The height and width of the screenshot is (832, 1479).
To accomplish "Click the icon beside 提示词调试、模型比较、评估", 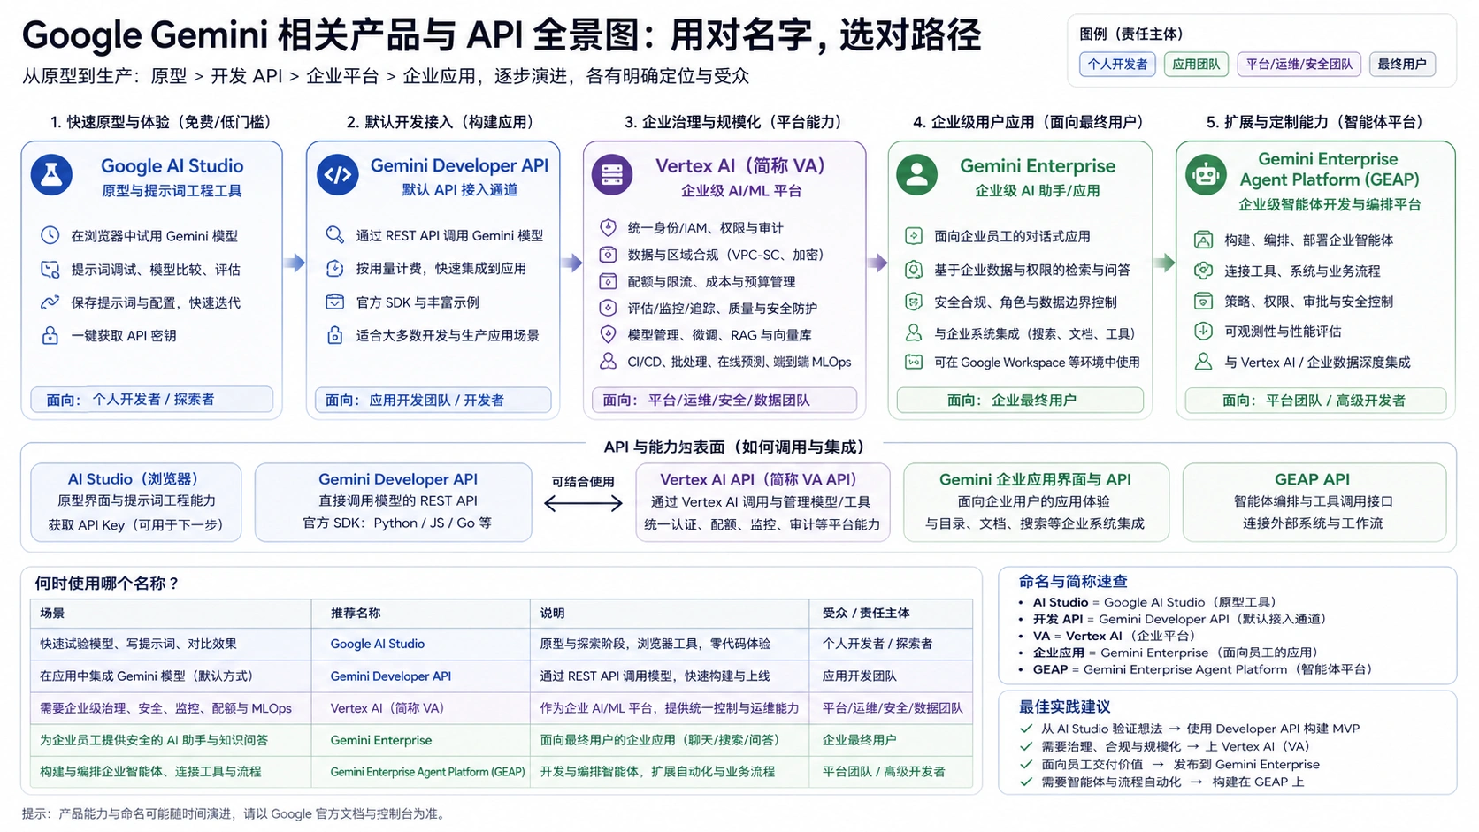I will 50,269.
